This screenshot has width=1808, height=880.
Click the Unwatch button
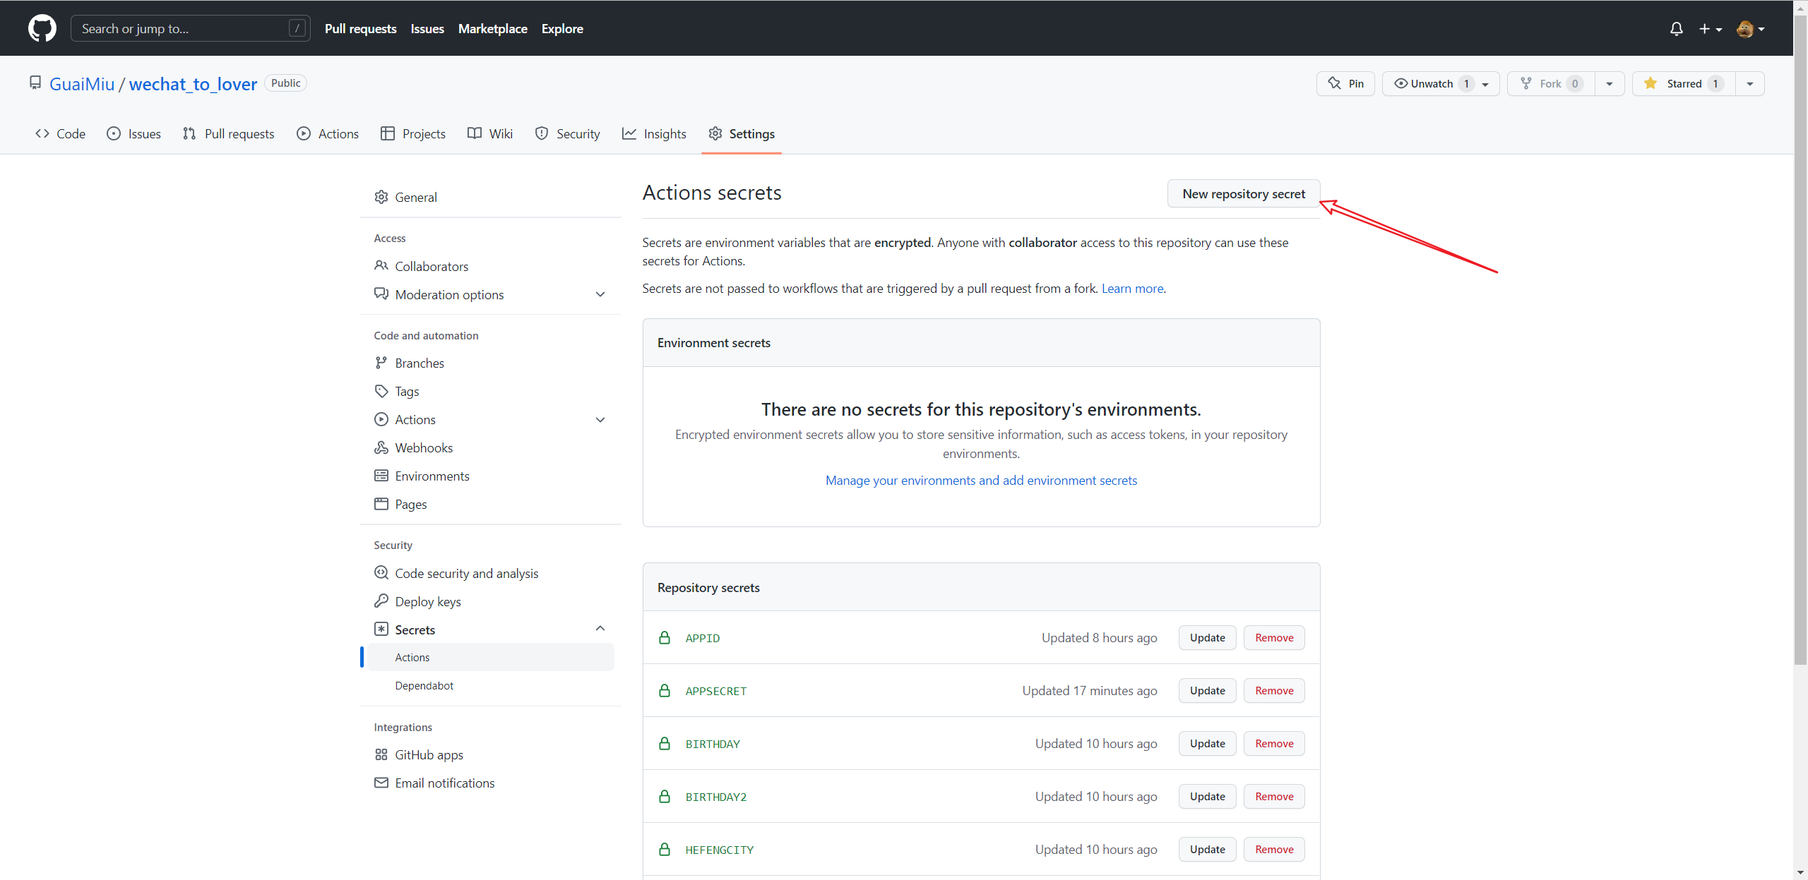coord(1441,83)
